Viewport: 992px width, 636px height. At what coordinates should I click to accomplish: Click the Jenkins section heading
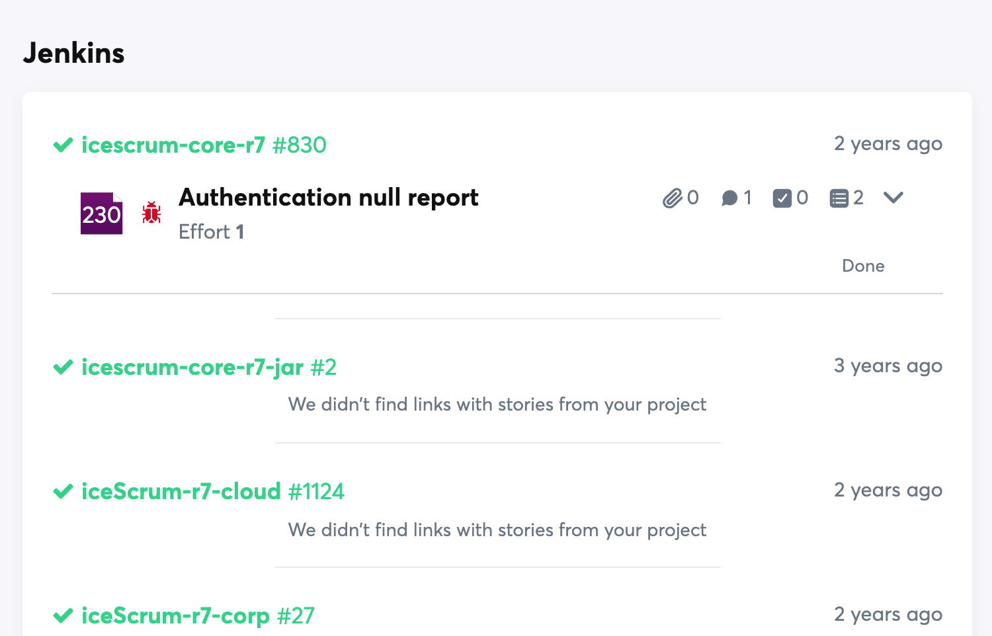coord(73,53)
